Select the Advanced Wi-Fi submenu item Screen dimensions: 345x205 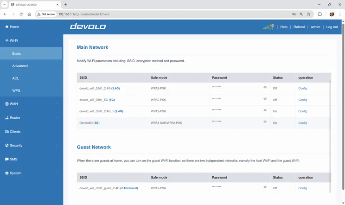pos(20,66)
